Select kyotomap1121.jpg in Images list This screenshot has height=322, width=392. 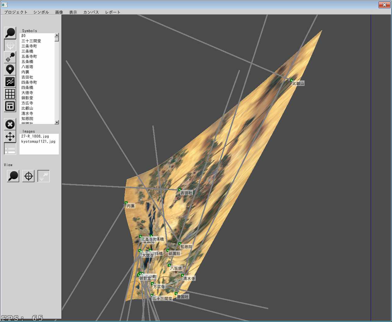click(39, 141)
